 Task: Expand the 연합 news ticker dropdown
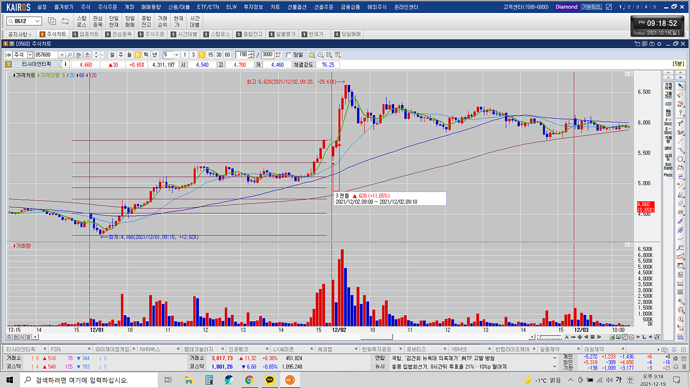555,358
